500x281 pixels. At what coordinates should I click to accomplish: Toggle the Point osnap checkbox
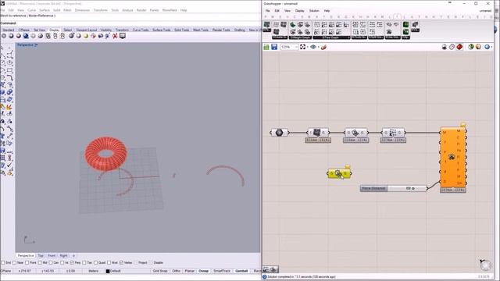[x=27, y=263]
